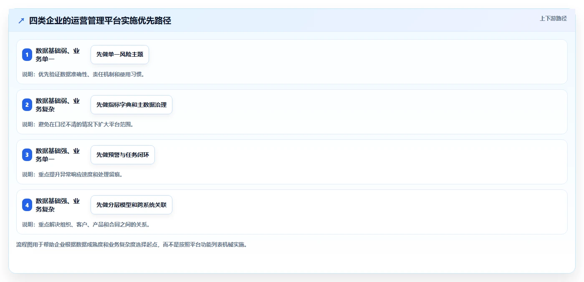Click the step 2 label 数据基础弱、业务复杂

tap(58, 105)
